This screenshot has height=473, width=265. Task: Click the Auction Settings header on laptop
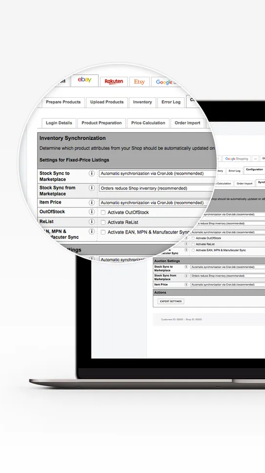[x=209, y=261]
